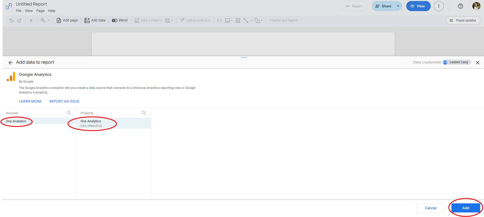Select the shape tool icon

point(257,20)
